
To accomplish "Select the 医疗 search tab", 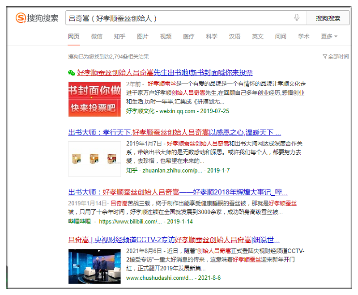I will [188, 36].
